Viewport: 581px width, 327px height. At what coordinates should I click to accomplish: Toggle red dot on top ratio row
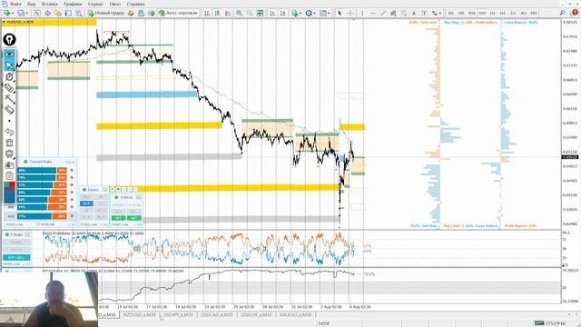click(x=72, y=171)
